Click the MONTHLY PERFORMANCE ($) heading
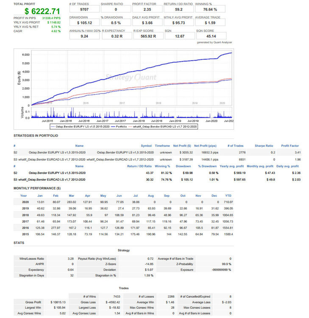This screenshot has height=318, width=309. click(37, 188)
